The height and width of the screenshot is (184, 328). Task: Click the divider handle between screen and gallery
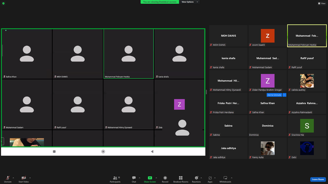click(x=207, y=92)
